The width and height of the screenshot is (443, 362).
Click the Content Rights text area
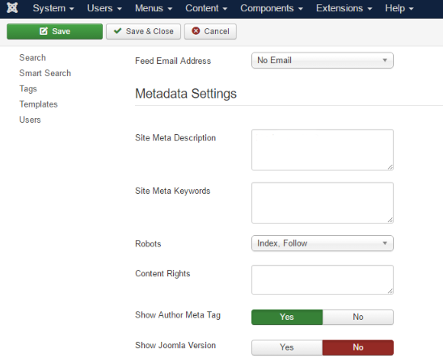coord(323,280)
